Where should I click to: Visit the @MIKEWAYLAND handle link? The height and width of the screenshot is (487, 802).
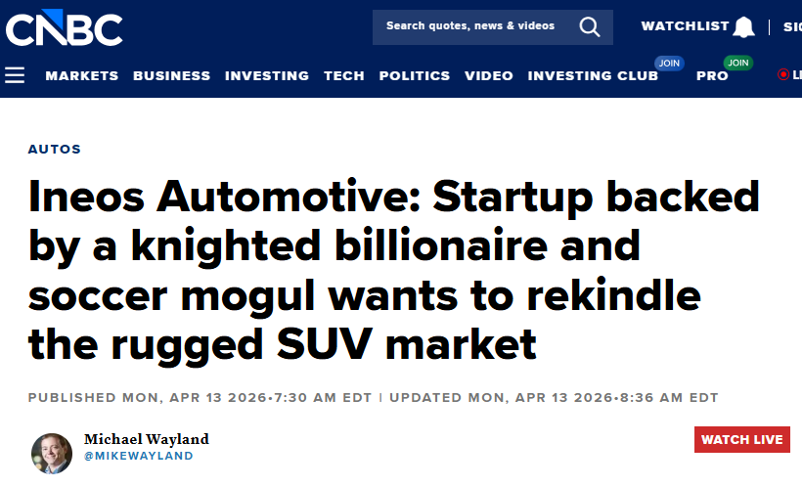[x=139, y=456]
